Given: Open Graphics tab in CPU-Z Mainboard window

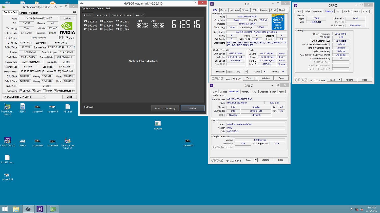Looking at the screenshot, I should point(264,92).
